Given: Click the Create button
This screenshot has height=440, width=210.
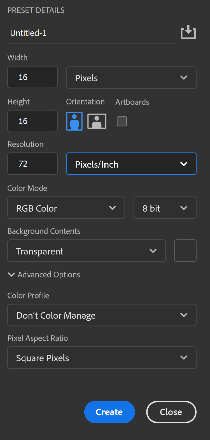Looking at the screenshot, I should pos(109,412).
